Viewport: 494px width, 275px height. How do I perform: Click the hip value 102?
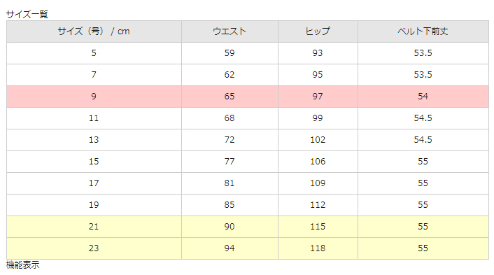coord(318,140)
